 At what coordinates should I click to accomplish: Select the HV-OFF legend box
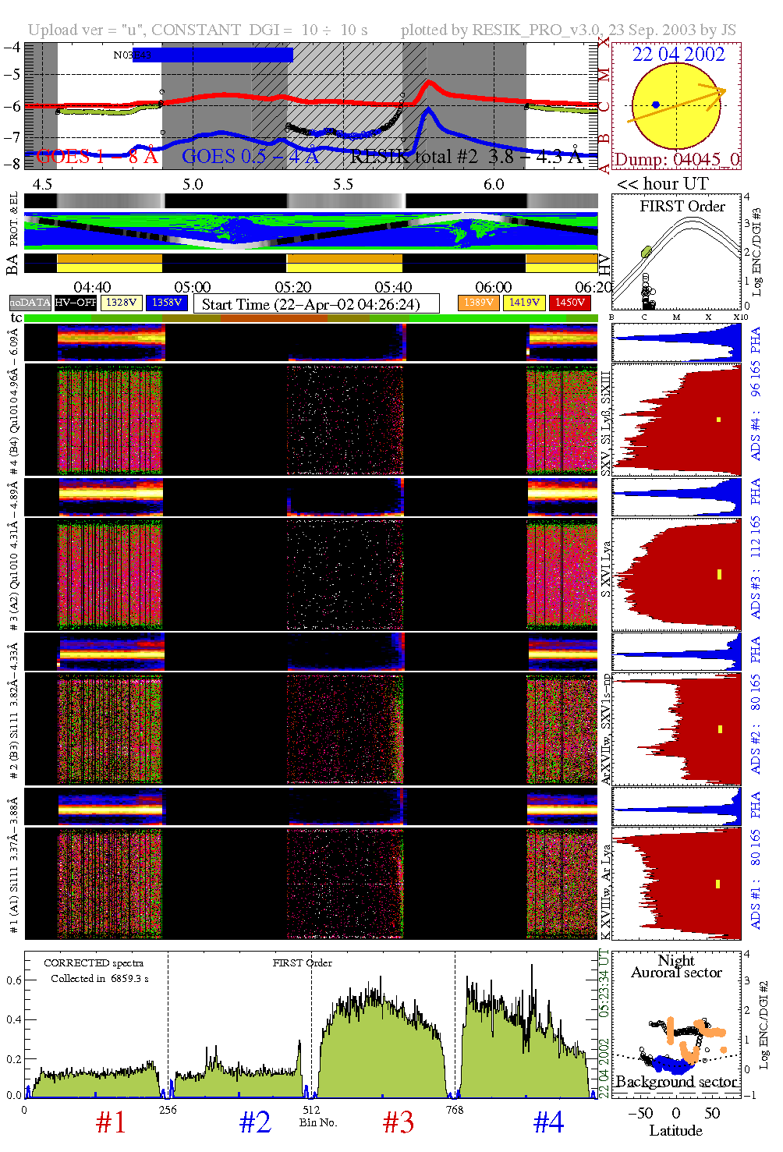tap(76, 303)
